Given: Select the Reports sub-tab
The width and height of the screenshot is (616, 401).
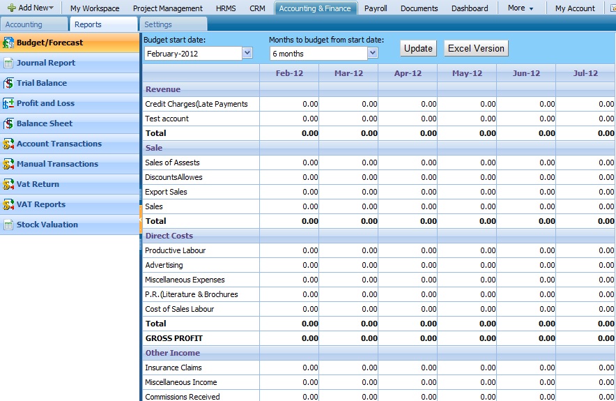Looking at the screenshot, I should point(104,24).
